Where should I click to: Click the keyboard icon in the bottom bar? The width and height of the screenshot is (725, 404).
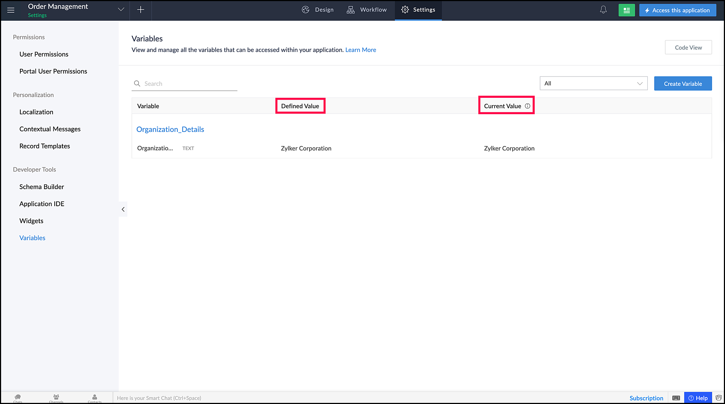pos(676,398)
